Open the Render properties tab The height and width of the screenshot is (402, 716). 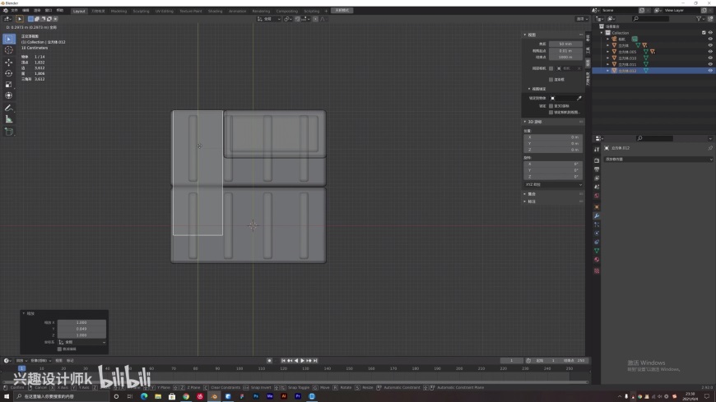597,160
